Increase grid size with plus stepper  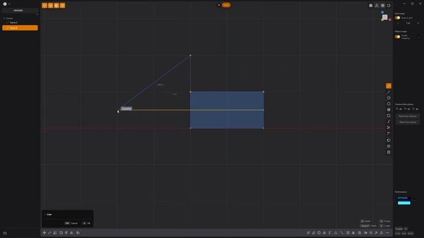click(x=418, y=23)
